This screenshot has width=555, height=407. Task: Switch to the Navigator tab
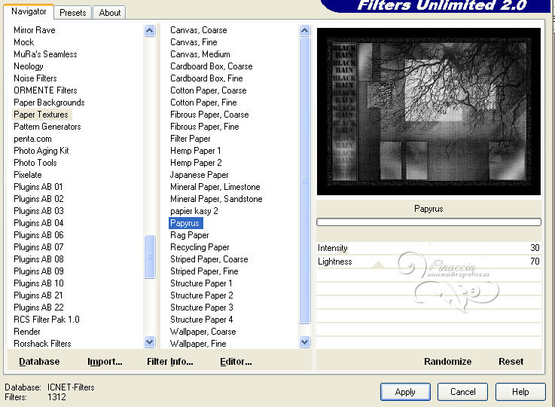point(29,11)
